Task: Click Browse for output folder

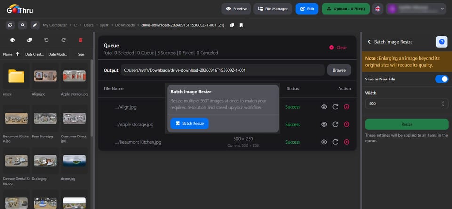Action: point(339,70)
